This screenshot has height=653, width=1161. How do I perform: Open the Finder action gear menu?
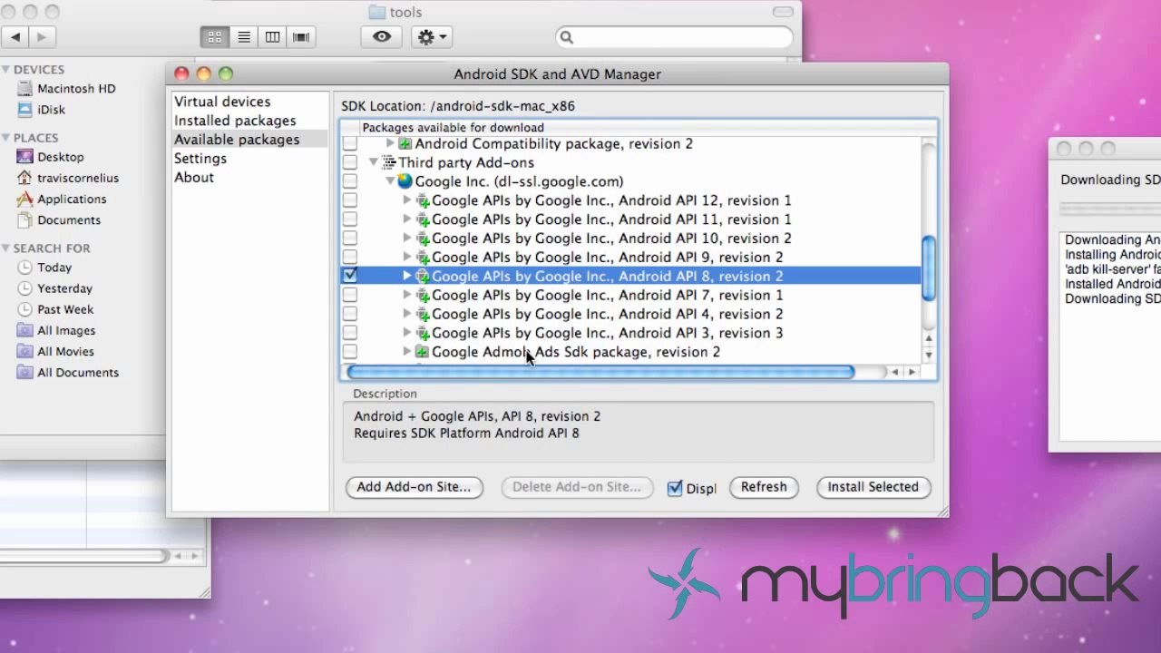tap(430, 37)
